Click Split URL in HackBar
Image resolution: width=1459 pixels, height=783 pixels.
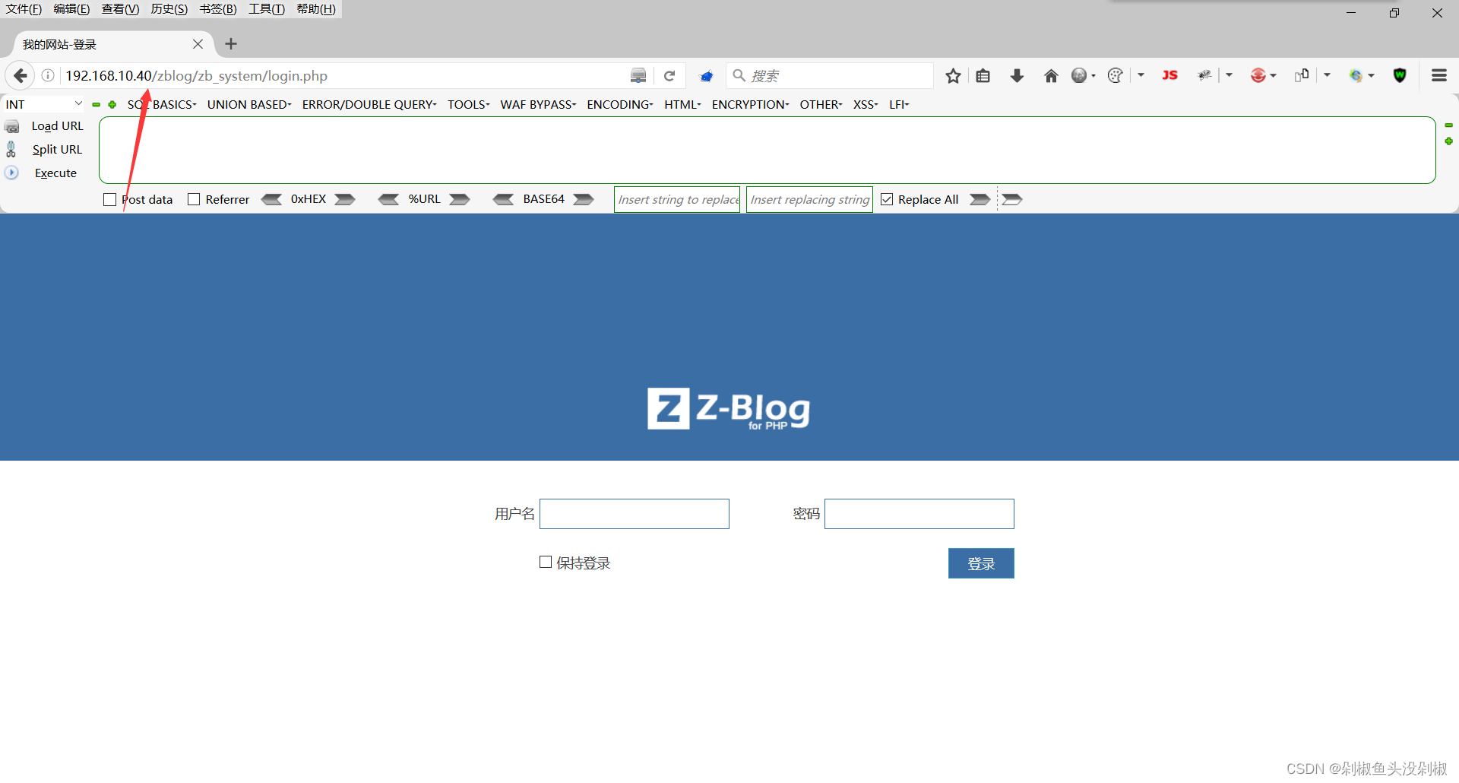coord(57,150)
